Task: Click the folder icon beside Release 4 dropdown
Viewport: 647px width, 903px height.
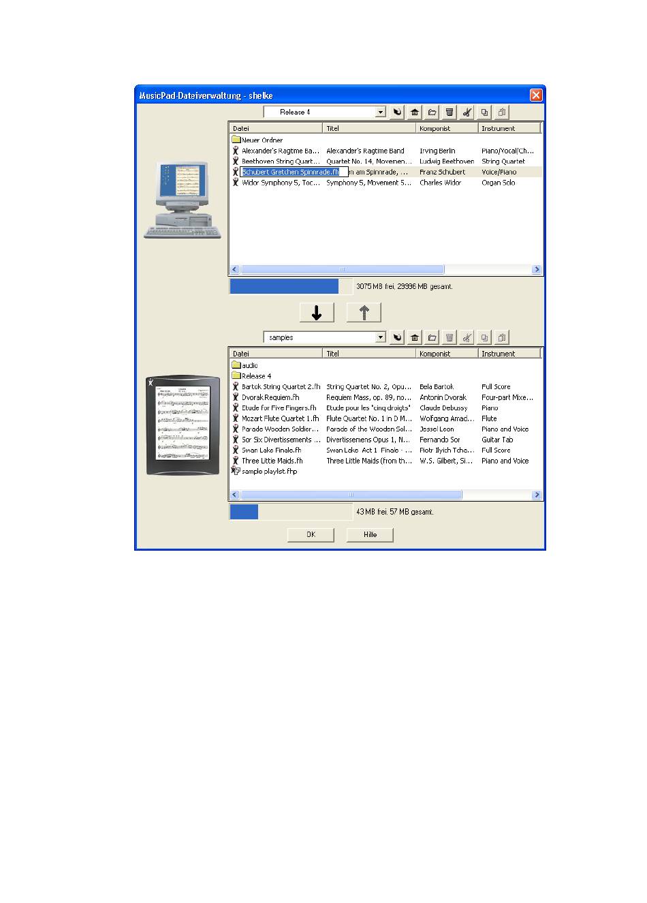Action: click(x=432, y=112)
